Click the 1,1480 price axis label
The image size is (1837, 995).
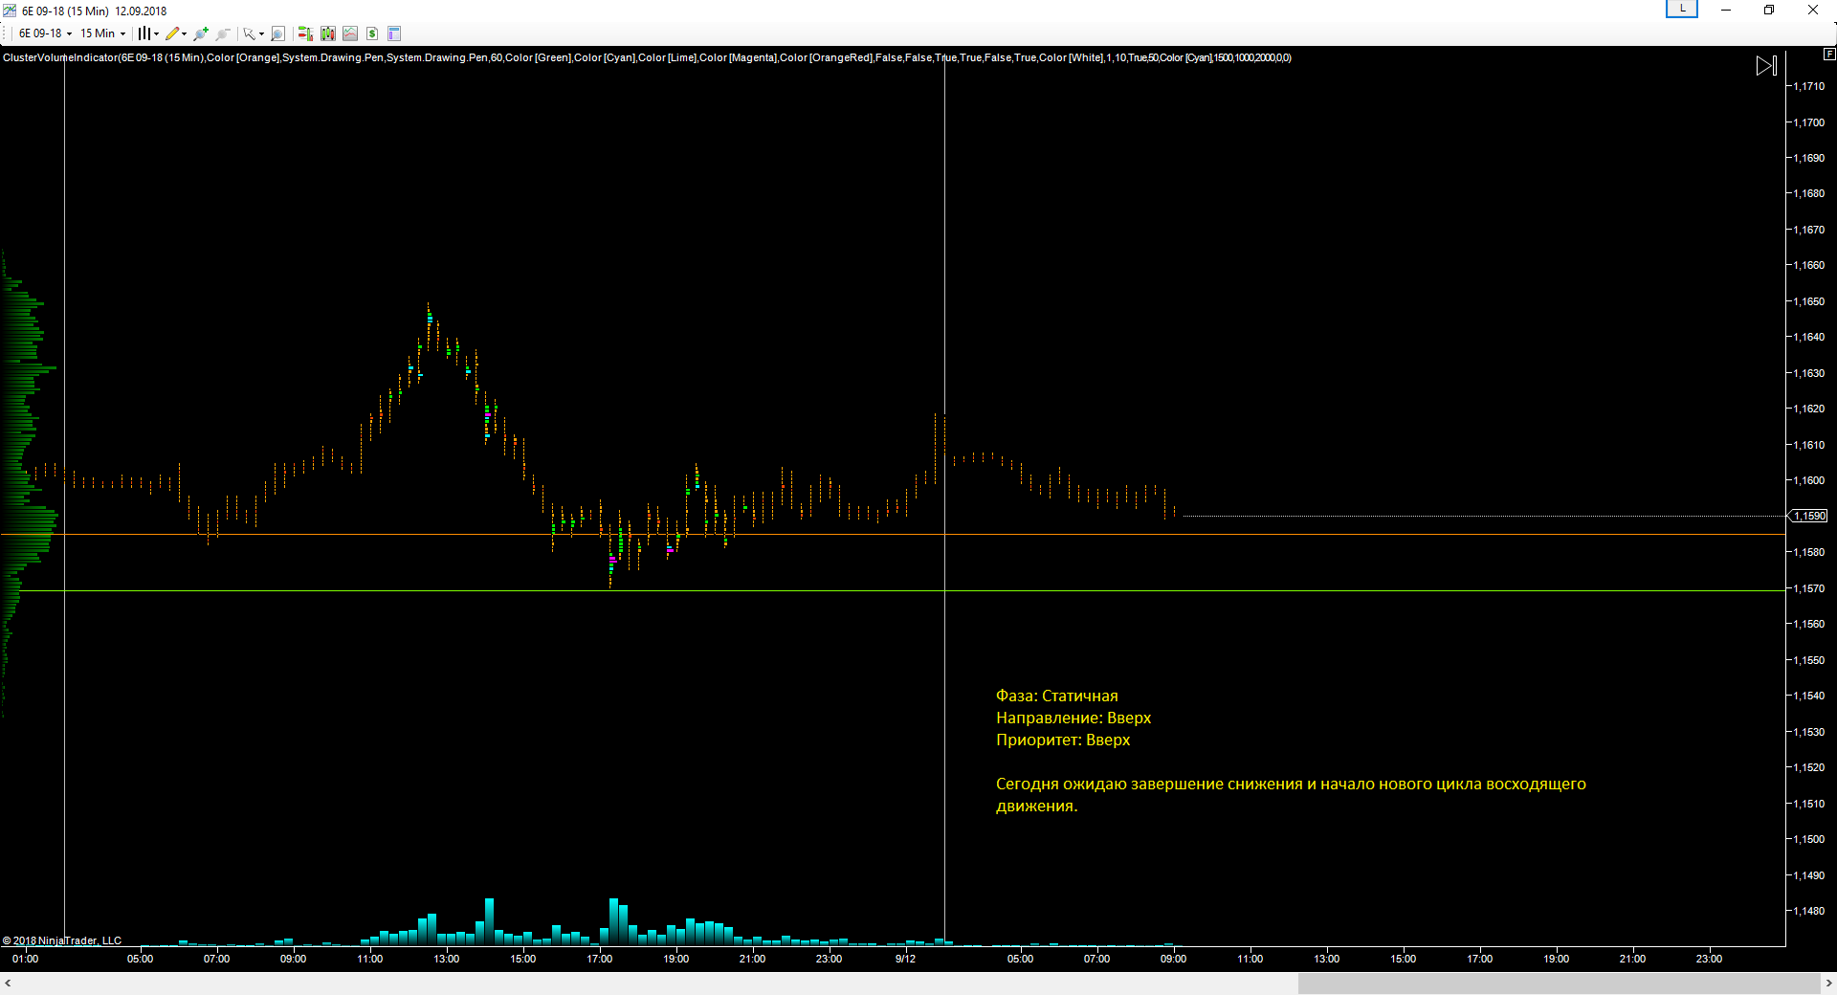tap(1808, 911)
